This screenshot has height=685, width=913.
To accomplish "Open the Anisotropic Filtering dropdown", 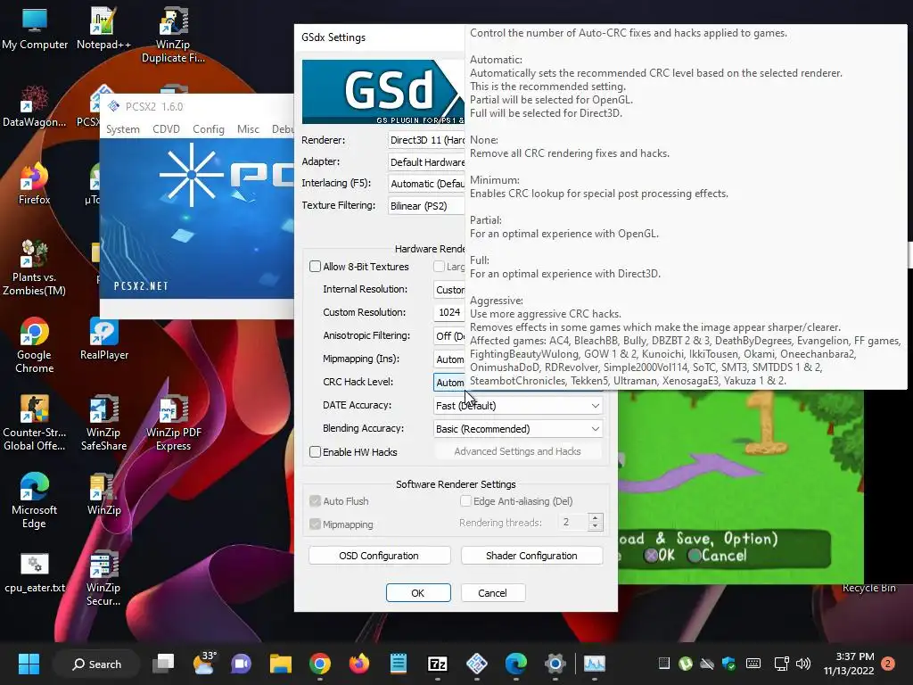I will 449,335.
